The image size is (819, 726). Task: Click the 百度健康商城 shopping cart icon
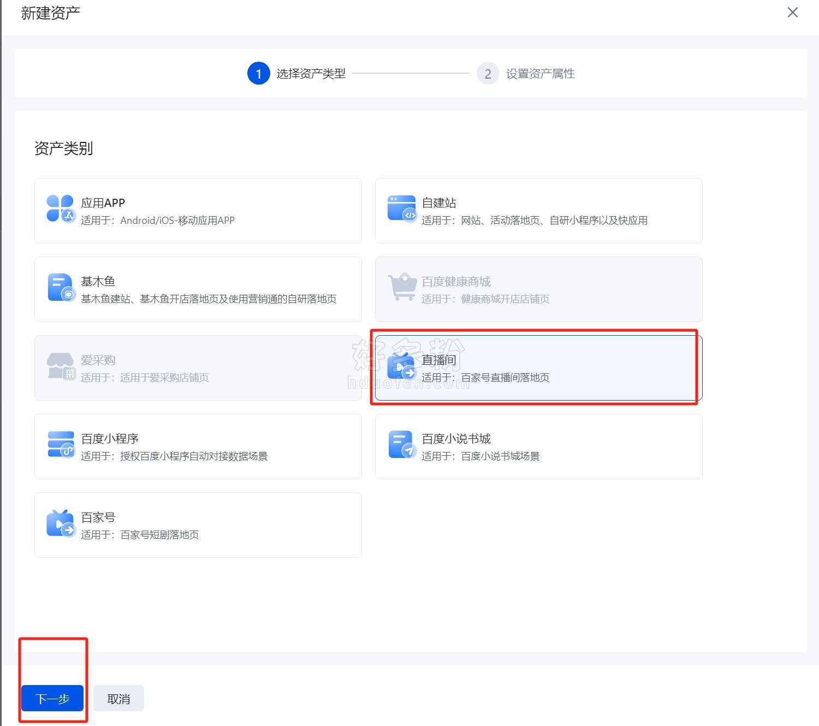pos(402,288)
